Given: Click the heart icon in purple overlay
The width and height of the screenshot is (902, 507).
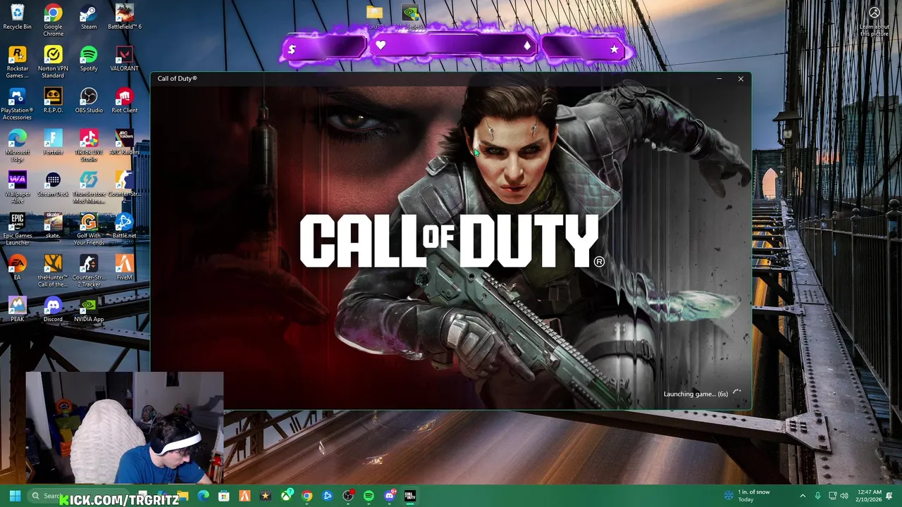Looking at the screenshot, I should pyautogui.click(x=381, y=46).
